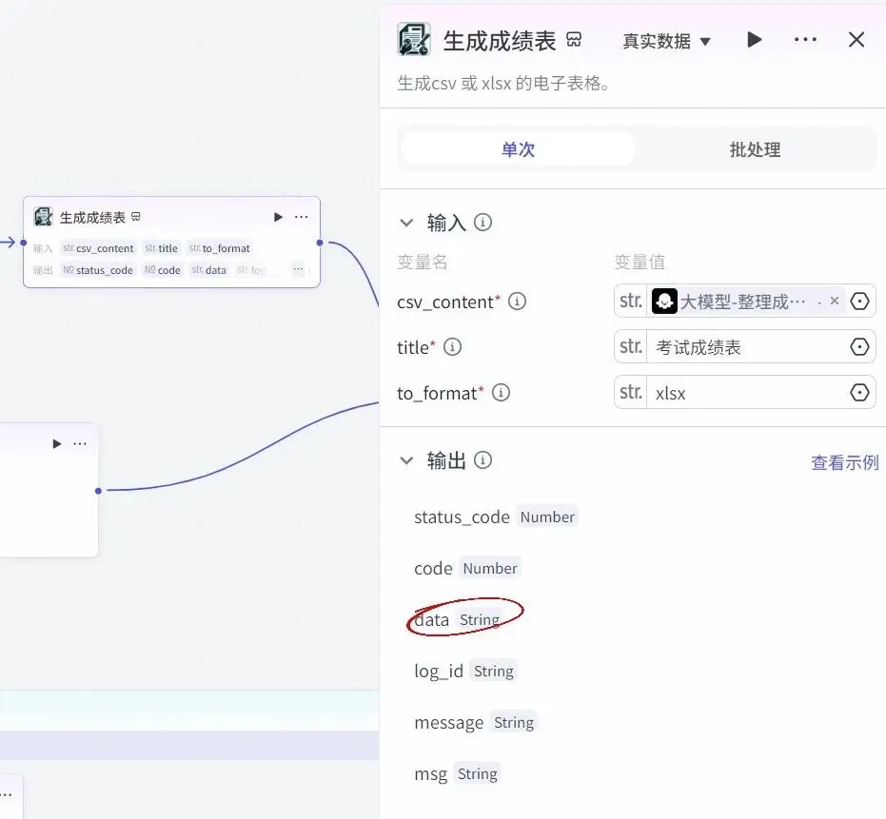
Task: Run the lower partially visible canvas node
Action: (x=56, y=444)
